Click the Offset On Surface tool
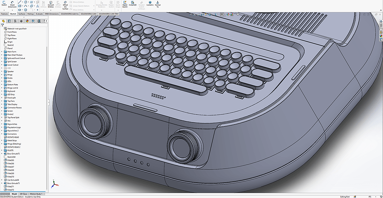The image size is (383, 198). pos(65,5)
